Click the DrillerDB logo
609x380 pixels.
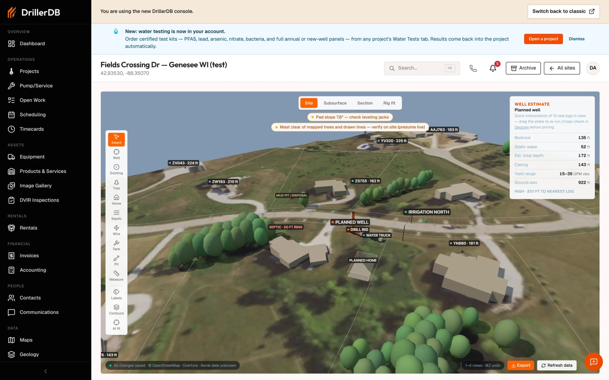tap(34, 12)
